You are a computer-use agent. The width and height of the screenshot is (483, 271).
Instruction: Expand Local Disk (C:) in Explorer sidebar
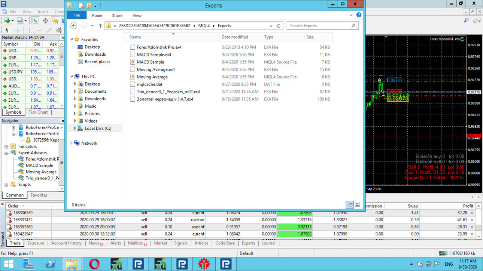pos(75,128)
